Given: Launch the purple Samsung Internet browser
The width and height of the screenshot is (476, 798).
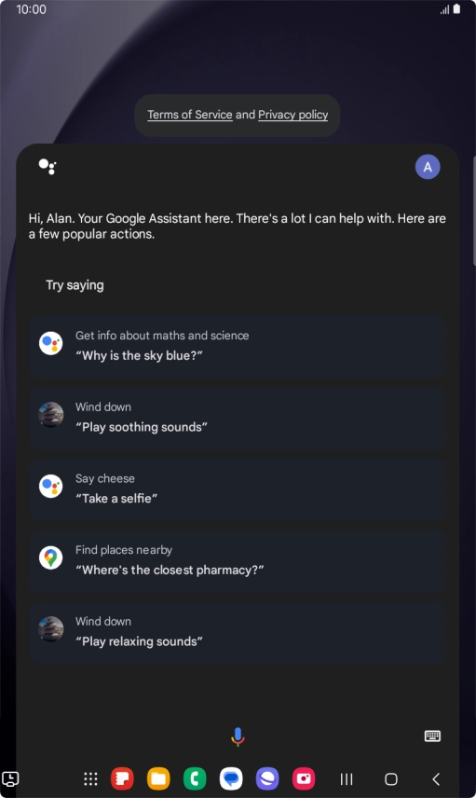Looking at the screenshot, I should (x=267, y=778).
